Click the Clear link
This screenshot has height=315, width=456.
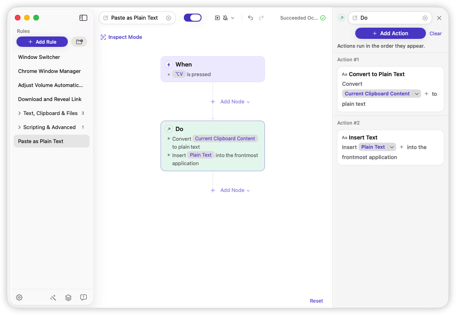(x=436, y=33)
